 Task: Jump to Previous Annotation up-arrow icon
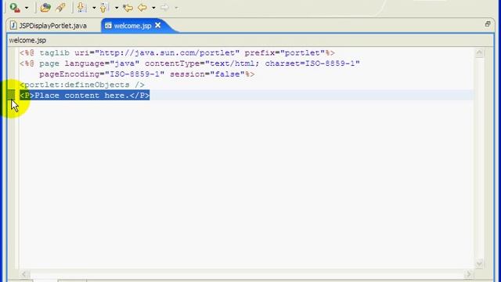coord(104,7)
